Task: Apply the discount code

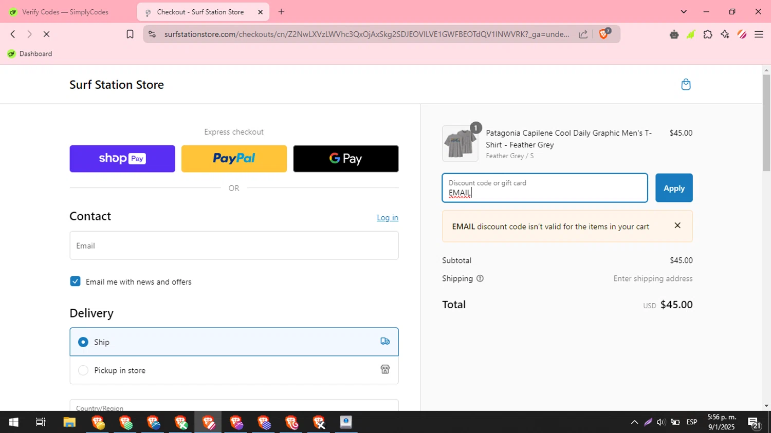Action: coord(674,188)
